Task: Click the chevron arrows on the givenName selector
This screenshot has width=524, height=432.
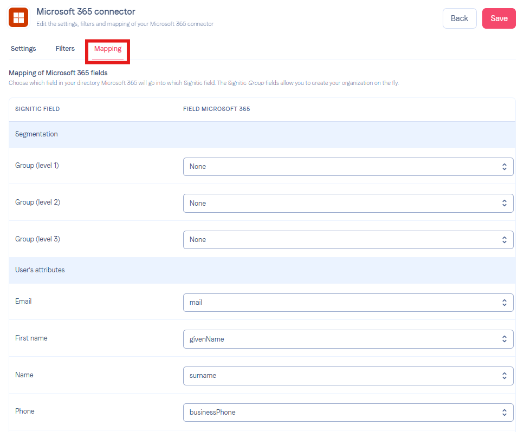Action: pos(504,339)
